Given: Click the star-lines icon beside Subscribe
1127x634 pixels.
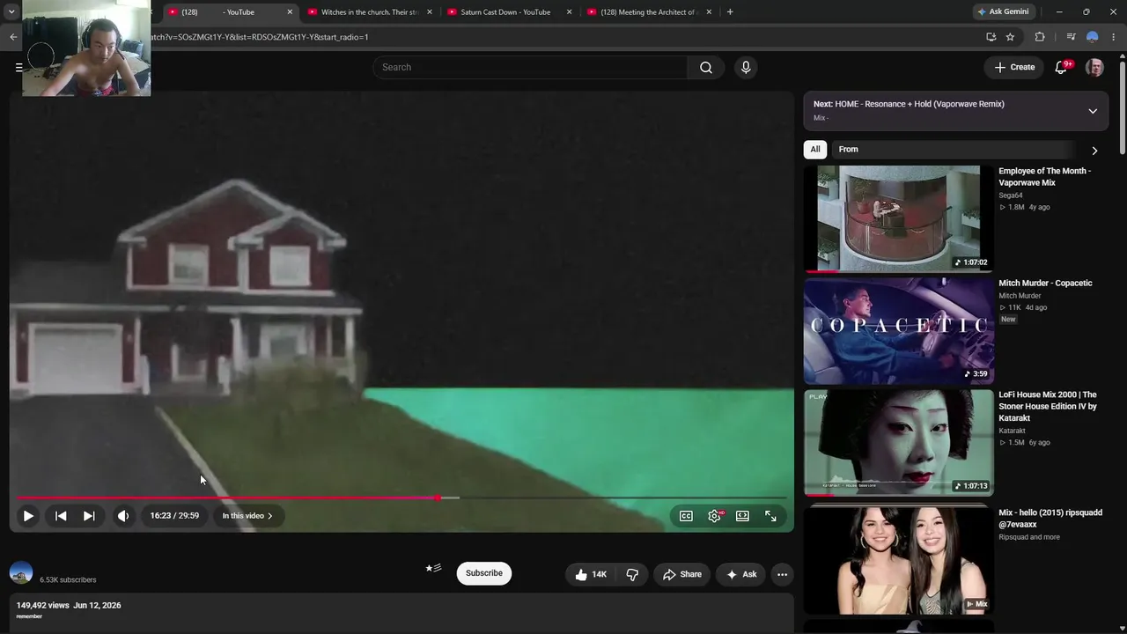Looking at the screenshot, I should 433,569.
